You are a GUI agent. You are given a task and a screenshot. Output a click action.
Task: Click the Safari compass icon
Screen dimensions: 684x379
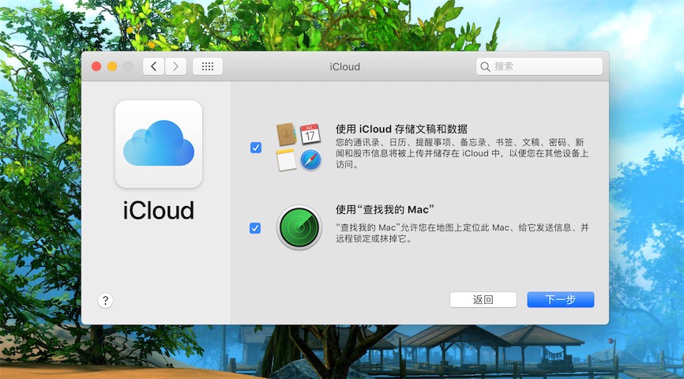tap(310, 160)
